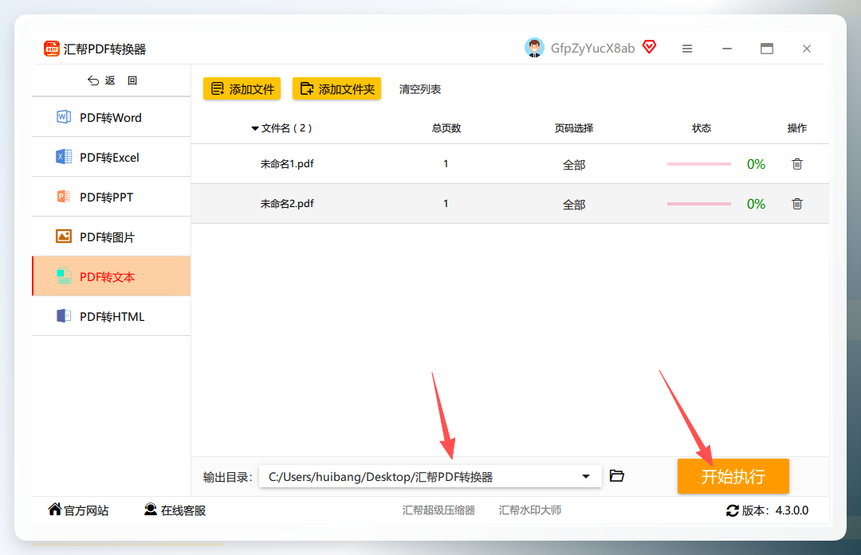Start conversion with 开始执行 button

click(x=733, y=476)
